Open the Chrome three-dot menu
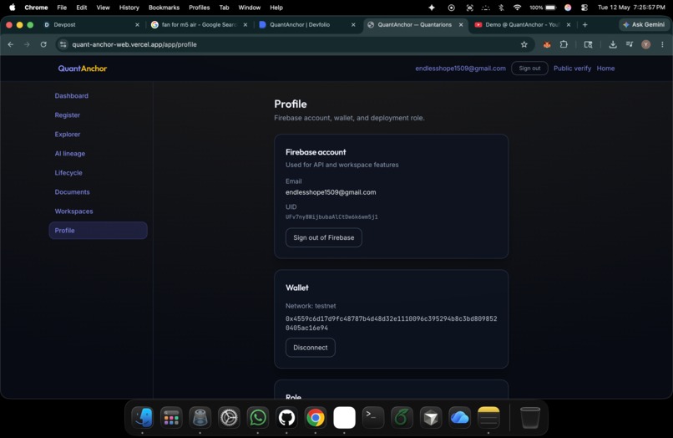 [662, 44]
